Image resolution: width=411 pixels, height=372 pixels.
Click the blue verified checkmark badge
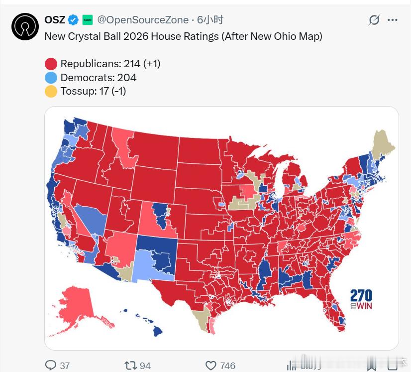point(74,20)
